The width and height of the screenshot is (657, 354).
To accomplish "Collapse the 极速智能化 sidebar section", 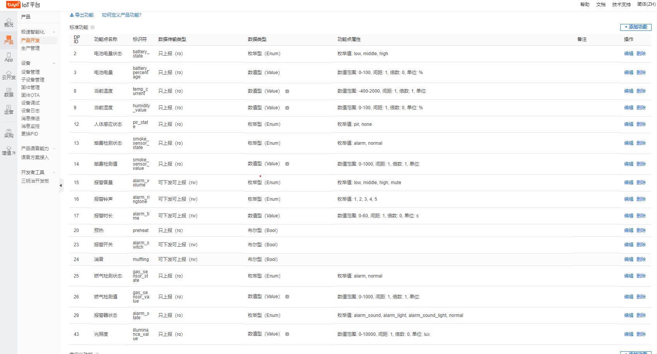I will click(x=54, y=32).
